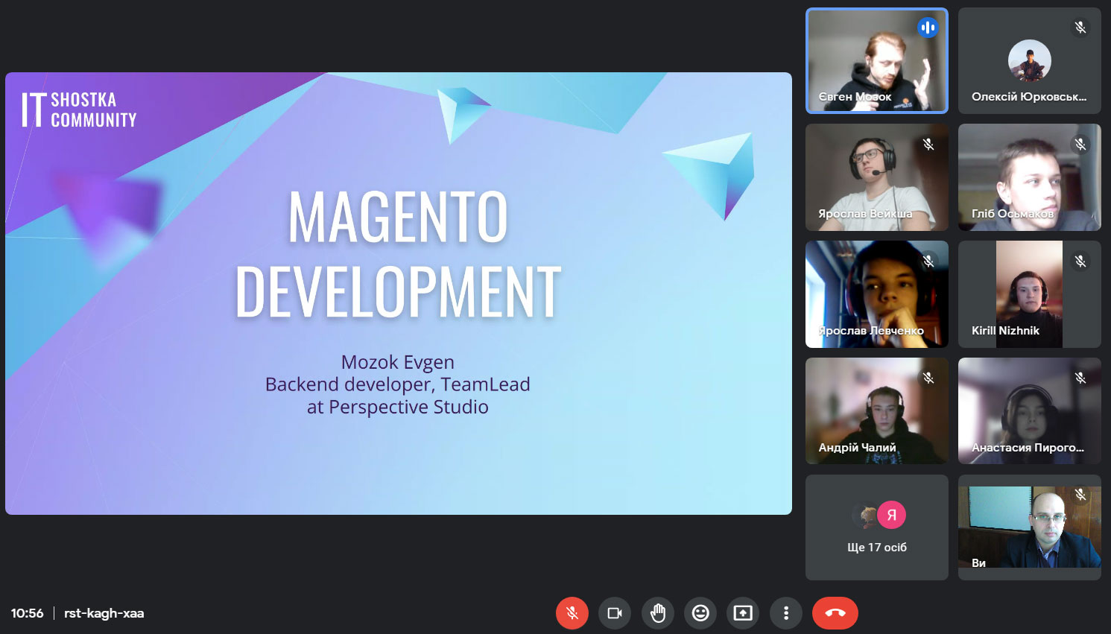This screenshot has width=1111, height=634.
Task: Click the 'Ви' label on your tile
Action: click(978, 563)
